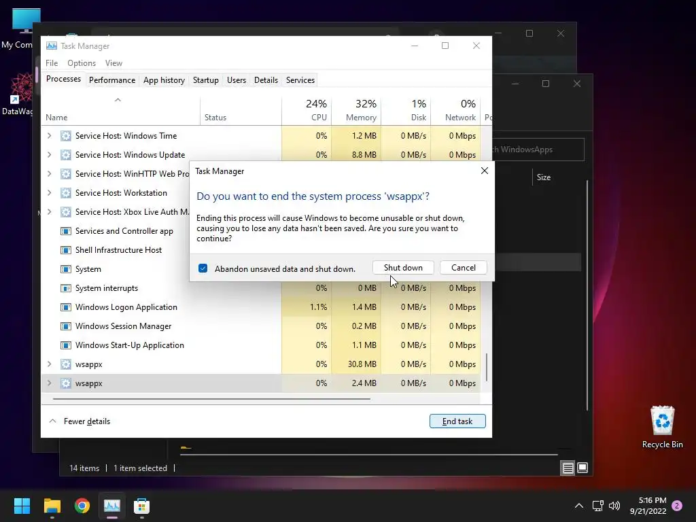
Task: Expand Service Host: Xbox Live Auth row
Action: point(49,212)
